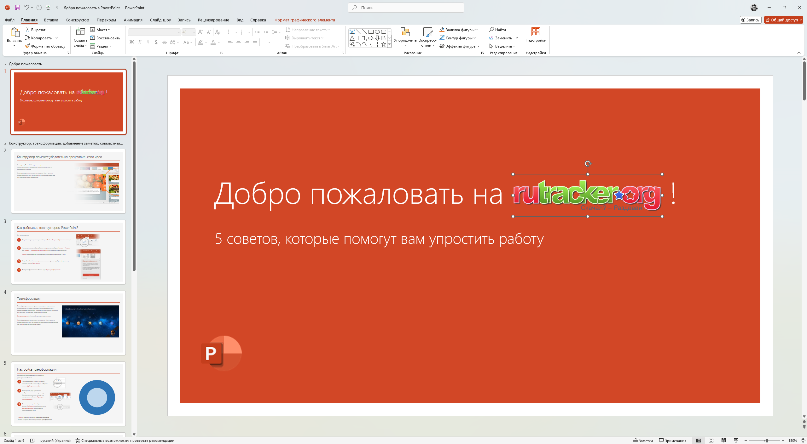Image resolution: width=807 pixels, height=444 pixels.
Task: Click the Restore (Восстановить) slide button
Action: coord(105,38)
